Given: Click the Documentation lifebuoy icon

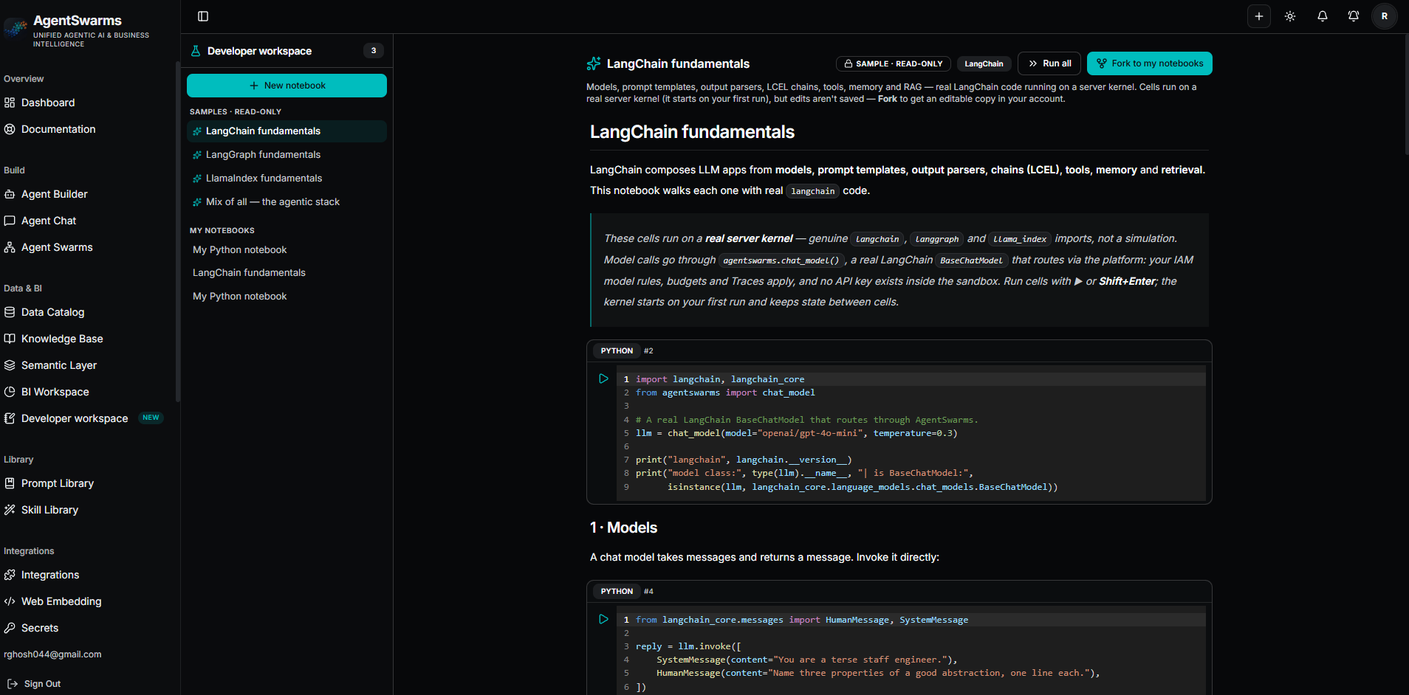Looking at the screenshot, I should click(x=10, y=129).
